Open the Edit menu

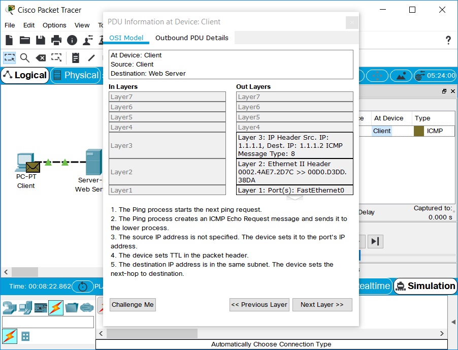[x=29, y=25]
